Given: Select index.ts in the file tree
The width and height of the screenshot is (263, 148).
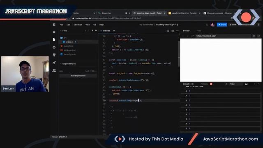Looking at the screenshot, I should pos(78,42).
